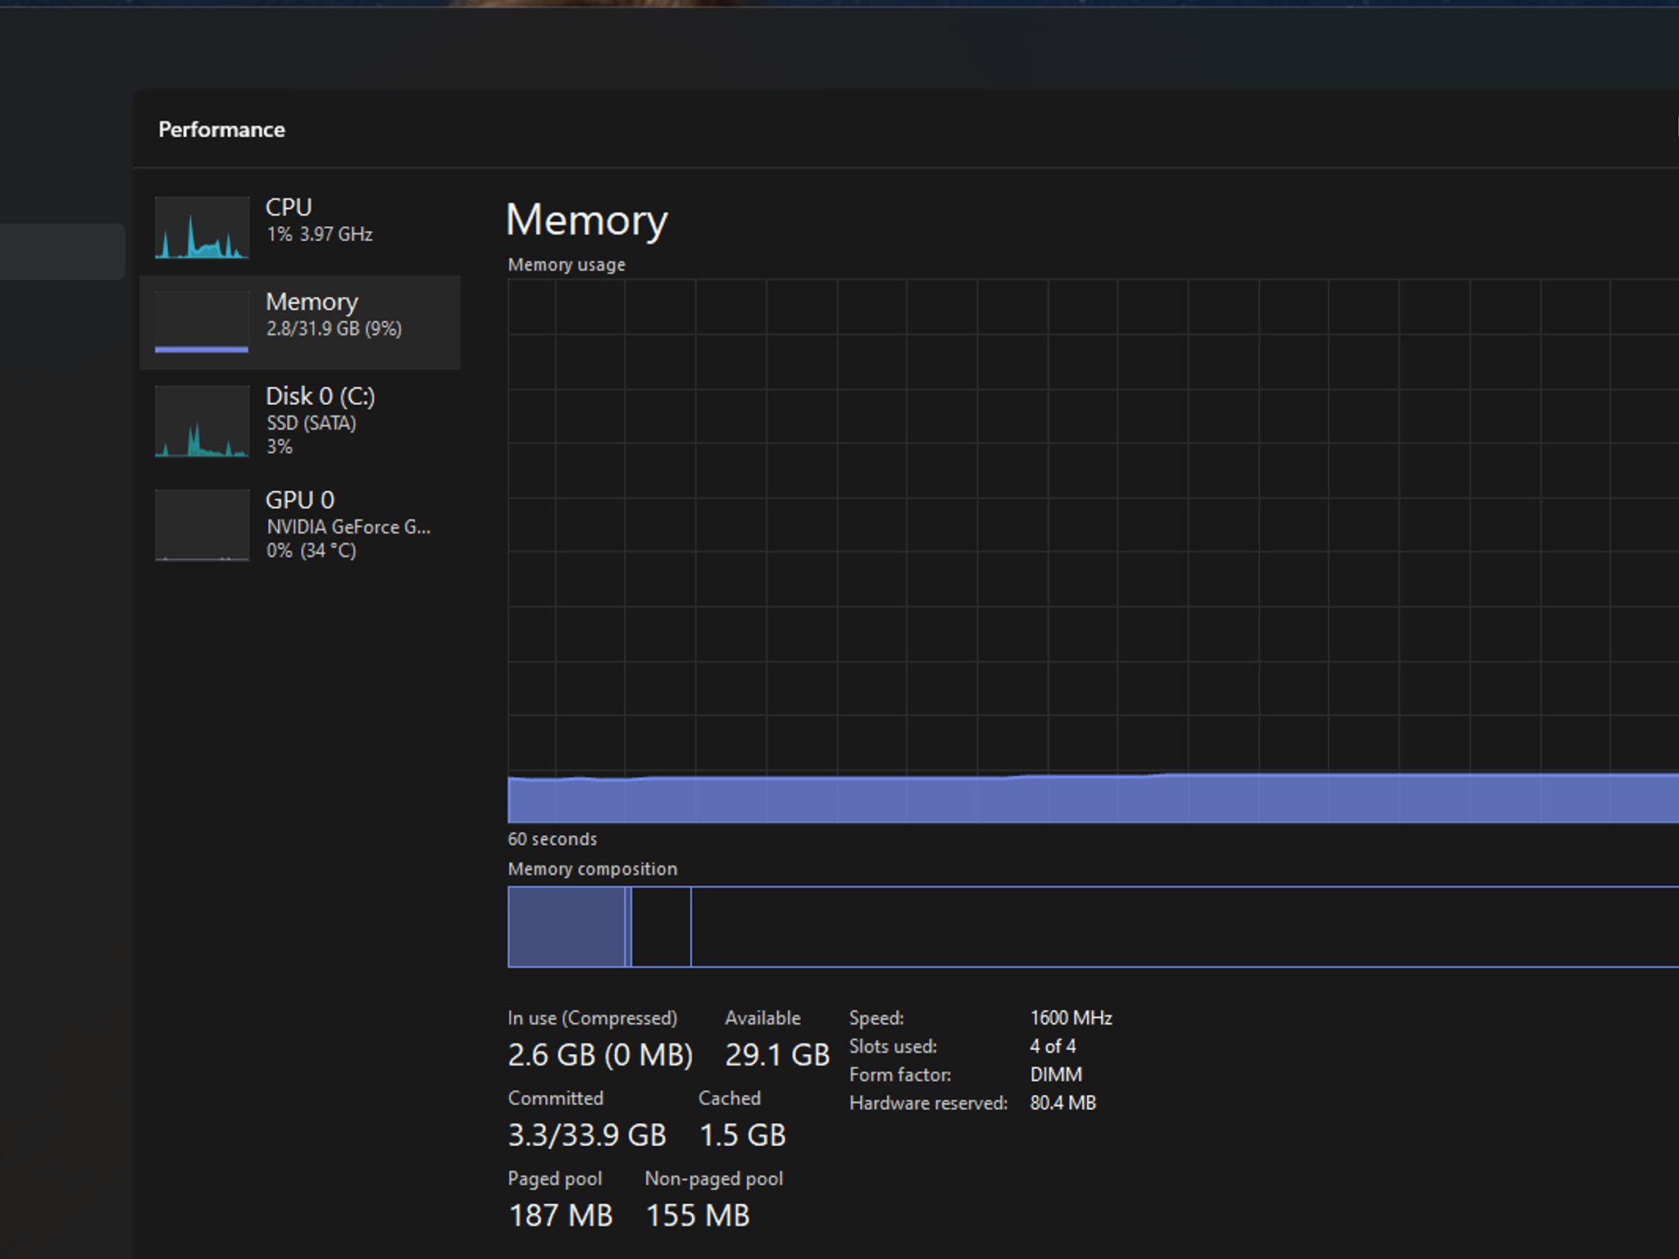Click the '0% (34 °C)' GPU summary

pos(312,551)
